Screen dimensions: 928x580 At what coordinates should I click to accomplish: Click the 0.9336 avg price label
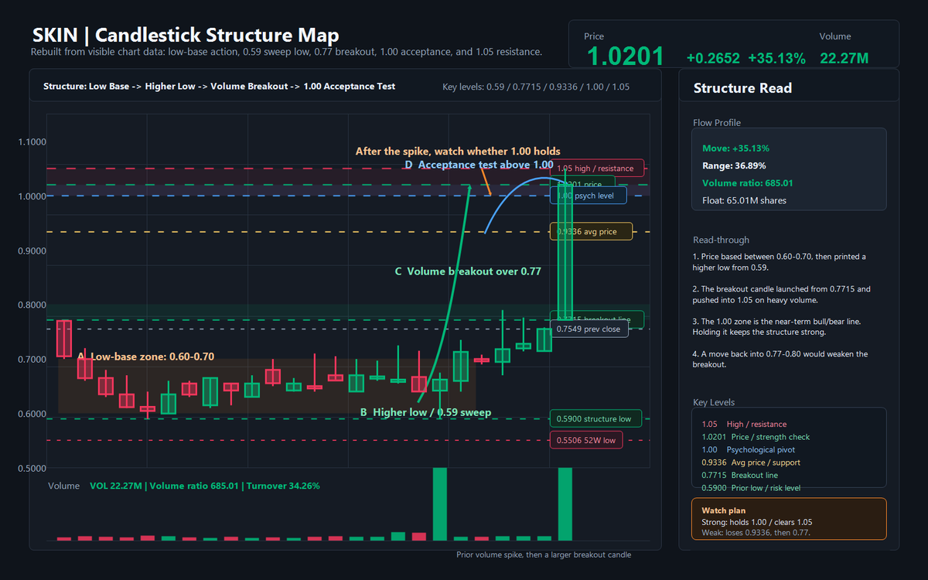pos(591,232)
